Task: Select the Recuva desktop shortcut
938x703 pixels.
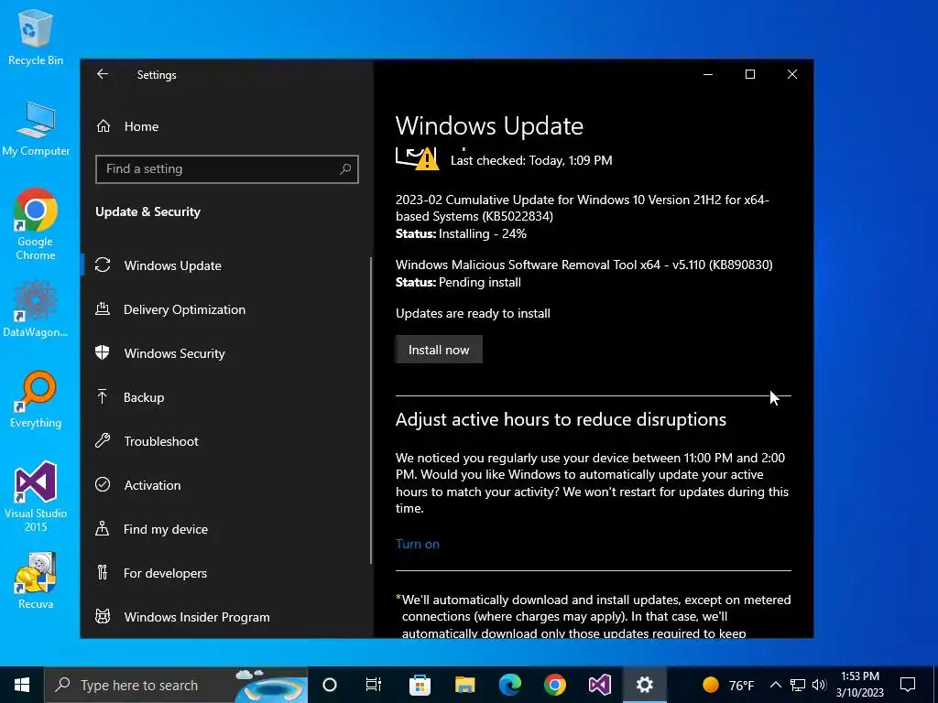Action: [x=36, y=580]
